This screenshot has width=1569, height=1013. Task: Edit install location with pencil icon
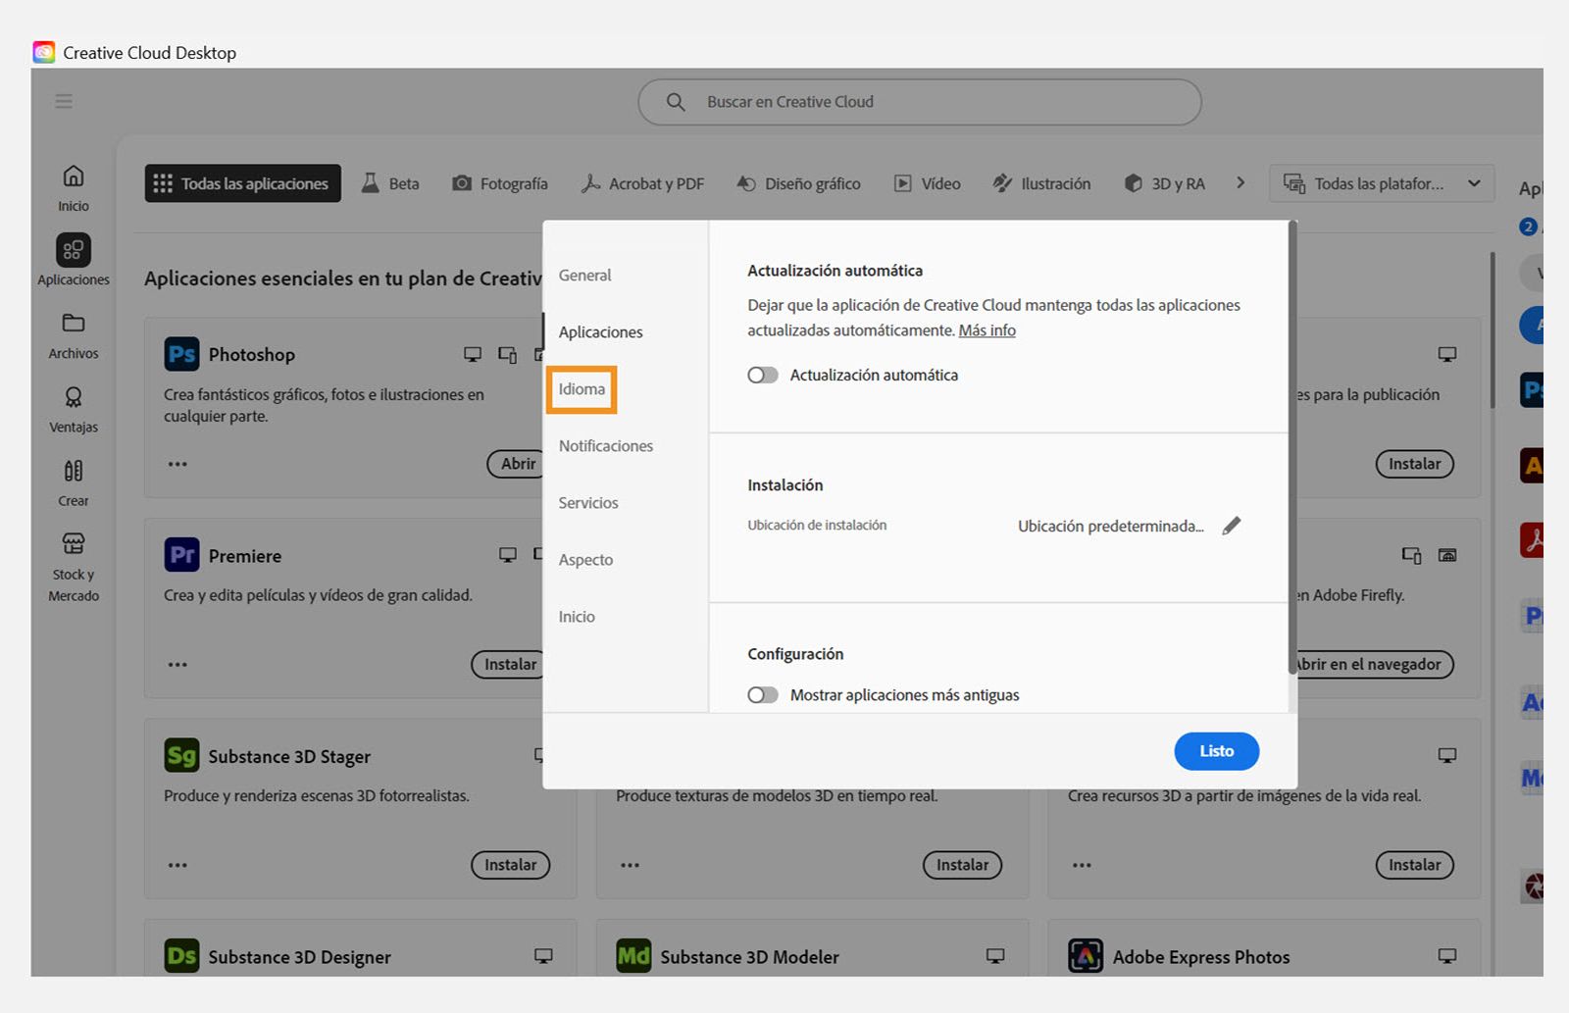coord(1232,526)
